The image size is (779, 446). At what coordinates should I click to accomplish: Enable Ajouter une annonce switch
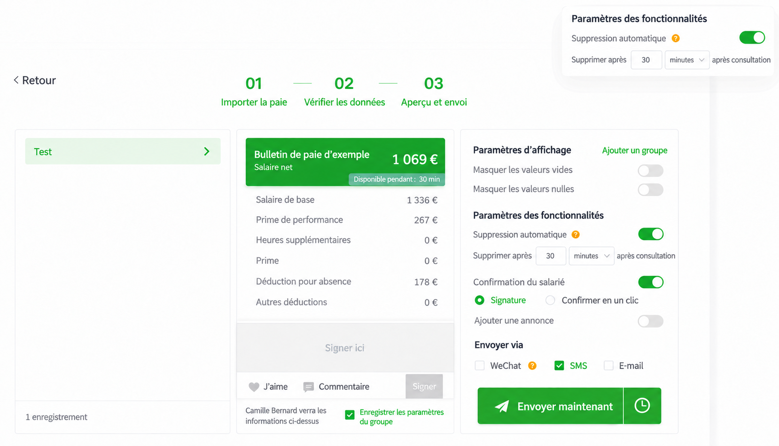pos(651,321)
